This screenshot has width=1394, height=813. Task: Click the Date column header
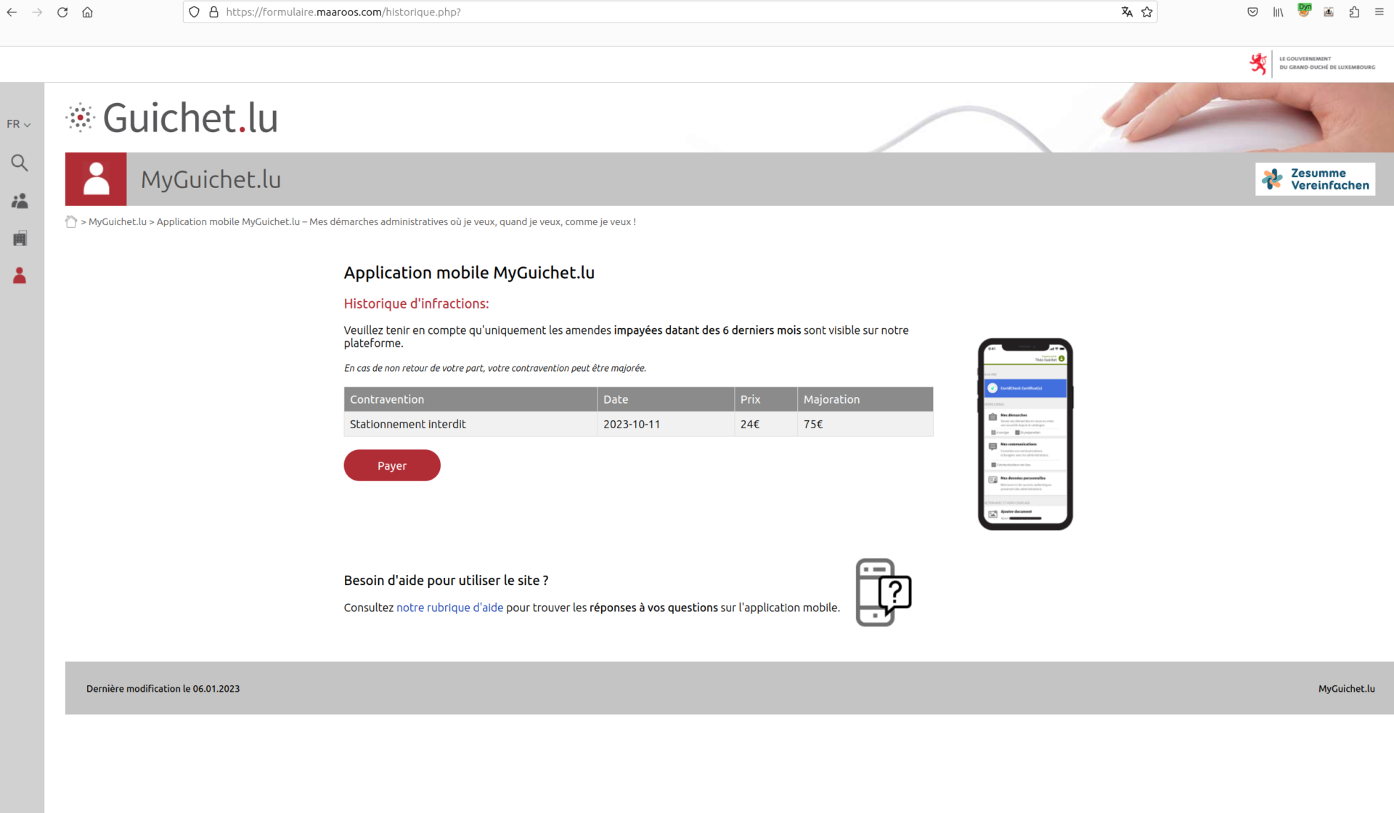(665, 399)
